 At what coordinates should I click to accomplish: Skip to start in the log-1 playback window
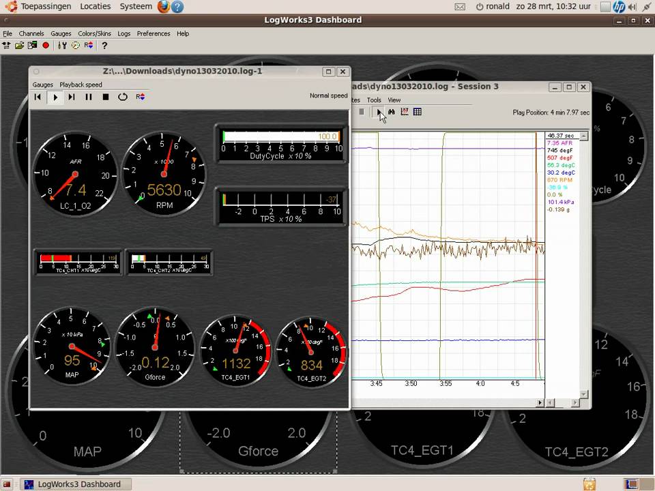tap(38, 97)
